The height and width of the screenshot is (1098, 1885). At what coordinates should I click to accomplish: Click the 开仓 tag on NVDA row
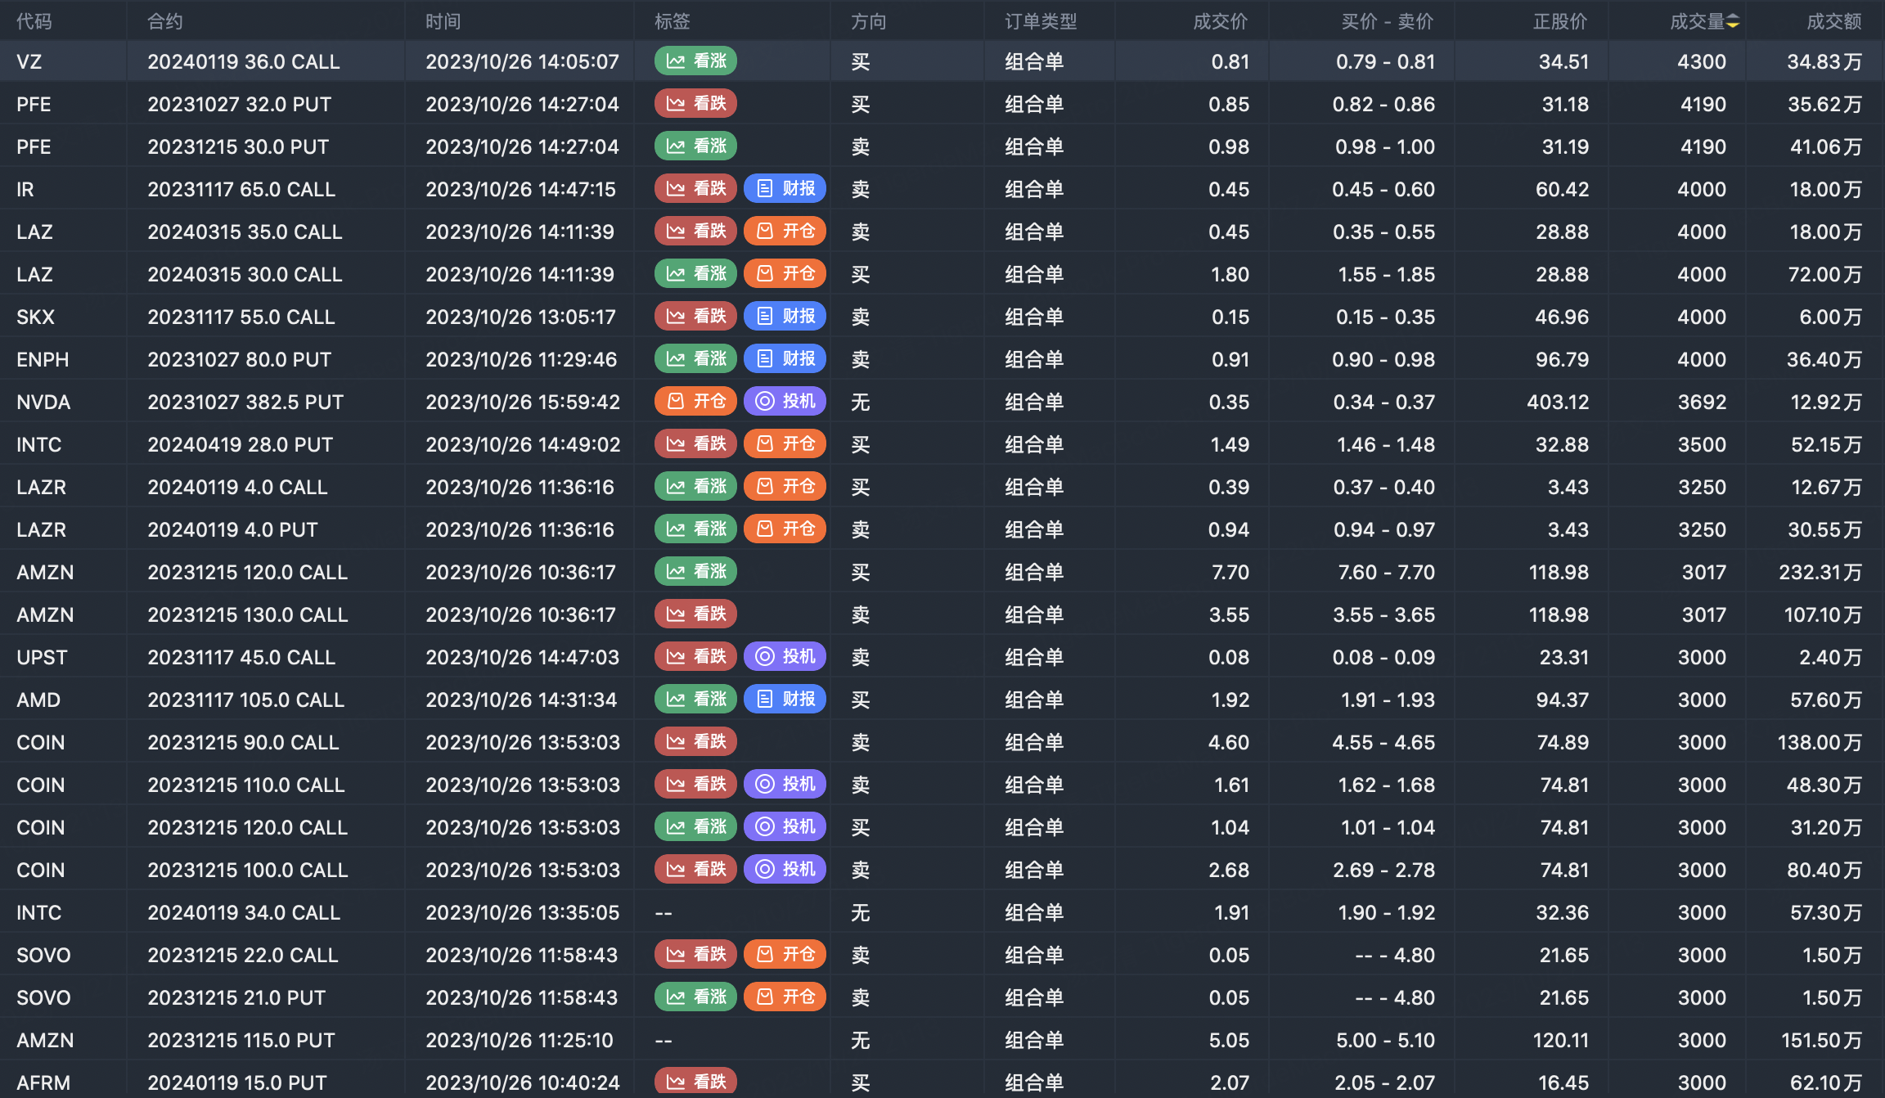[695, 402]
